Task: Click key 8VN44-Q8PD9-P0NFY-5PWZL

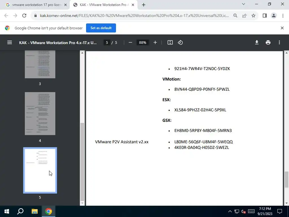Action: point(202,89)
